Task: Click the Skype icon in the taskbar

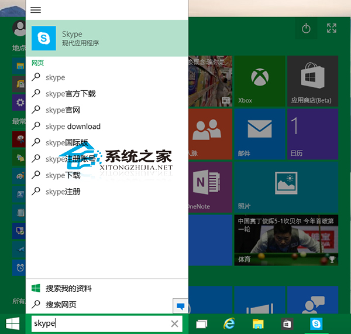Action: 316,324
